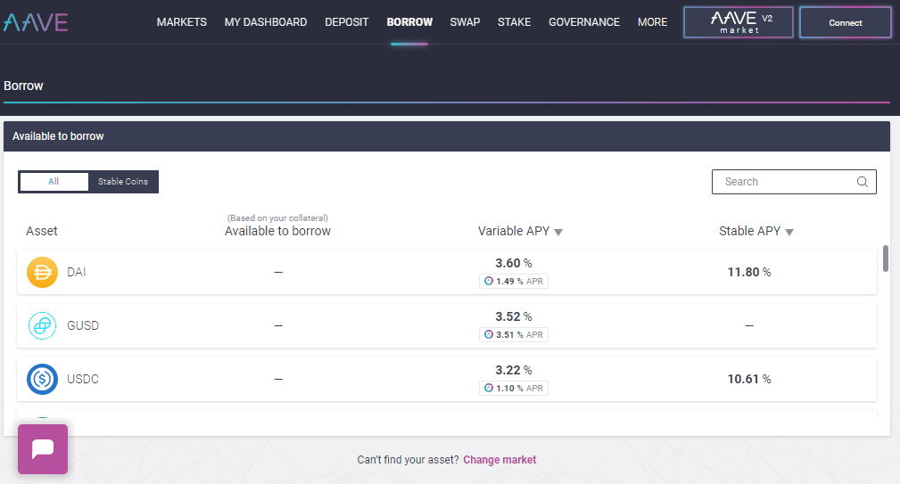
Task: Click GUSD variable APY 3.52 %
Action: click(514, 316)
